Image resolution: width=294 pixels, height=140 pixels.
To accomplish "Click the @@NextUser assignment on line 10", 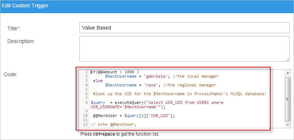I will click(x=134, y=116).
